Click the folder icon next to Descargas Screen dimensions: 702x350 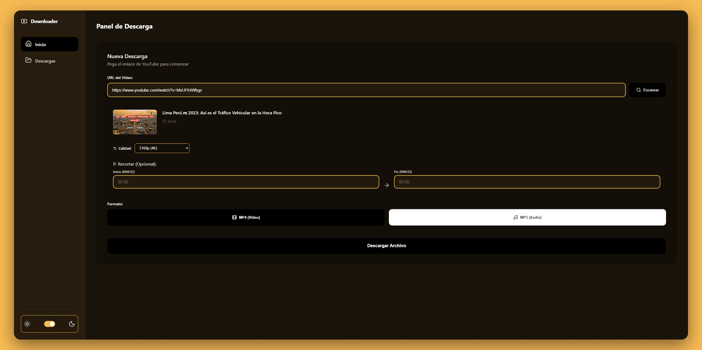[28, 60]
